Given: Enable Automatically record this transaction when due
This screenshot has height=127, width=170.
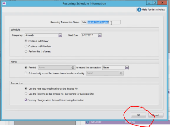Looking at the screenshot, I should (x=26, y=73).
